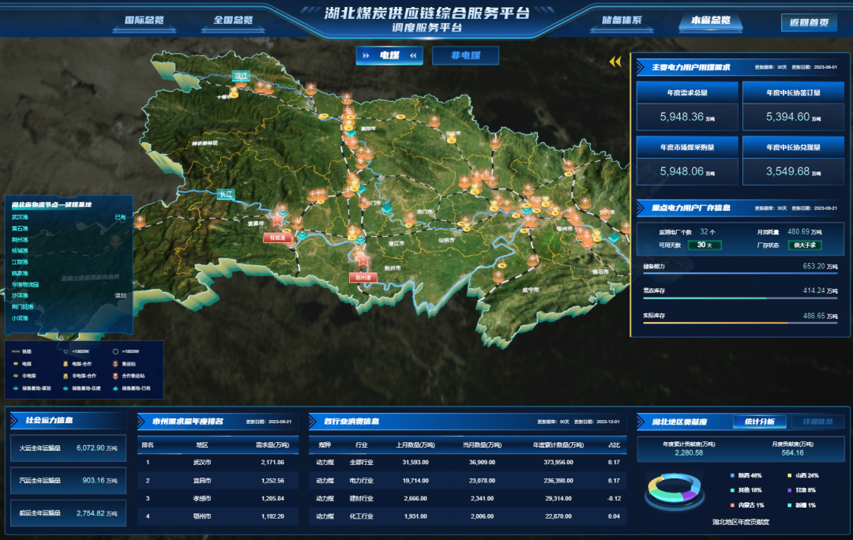Click the 非电煤-合作 legend icon
Image resolution: width=853 pixels, height=540 pixels.
tap(66, 376)
